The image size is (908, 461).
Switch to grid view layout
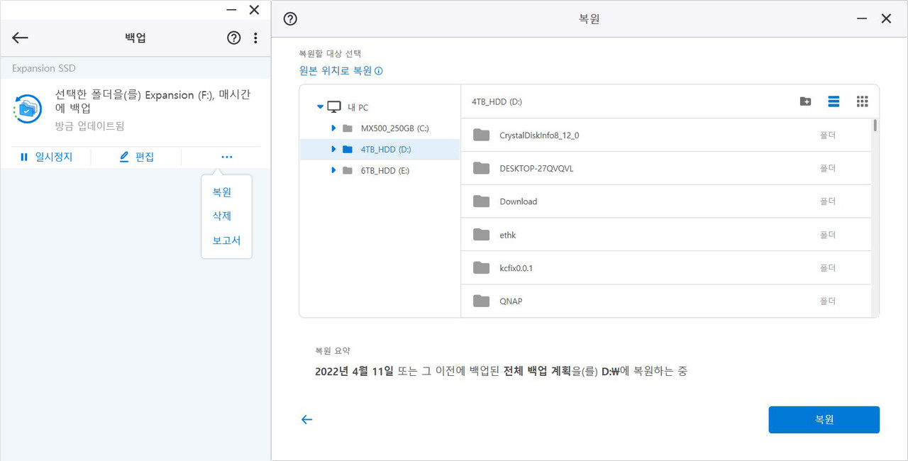click(x=862, y=101)
